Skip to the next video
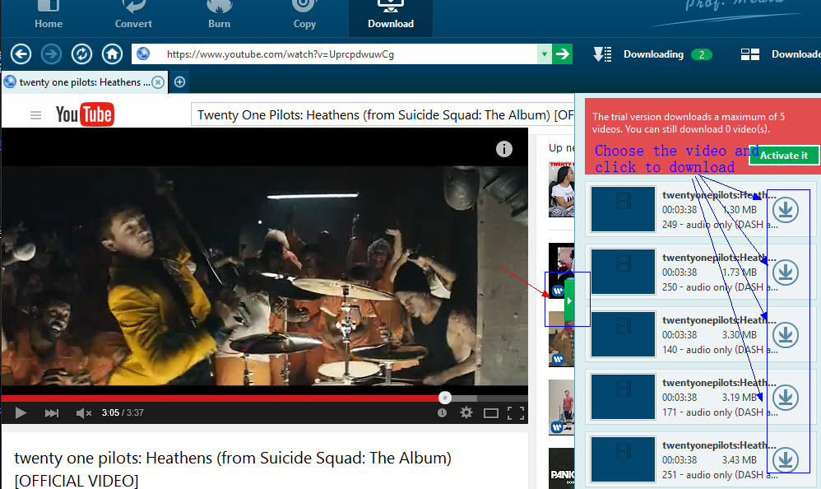This screenshot has width=821, height=489. tap(51, 413)
